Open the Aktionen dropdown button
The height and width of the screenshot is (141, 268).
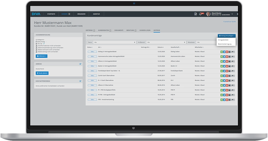click(x=41, y=56)
